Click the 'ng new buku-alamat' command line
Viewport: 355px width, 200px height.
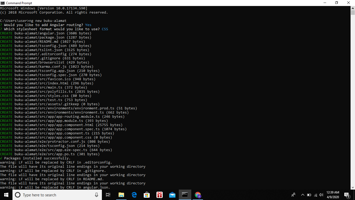[x=33, y=21]
